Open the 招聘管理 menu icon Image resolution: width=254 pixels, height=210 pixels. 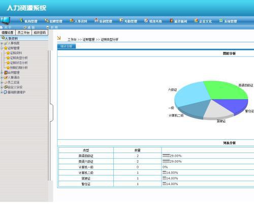(47, 21)
